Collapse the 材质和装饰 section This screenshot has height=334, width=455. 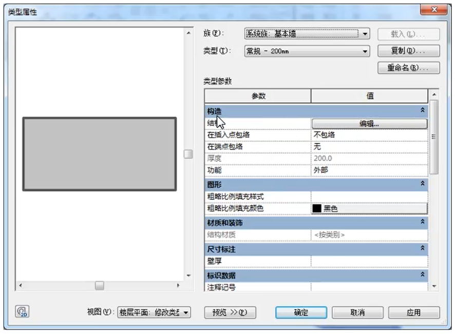[422, 222]
